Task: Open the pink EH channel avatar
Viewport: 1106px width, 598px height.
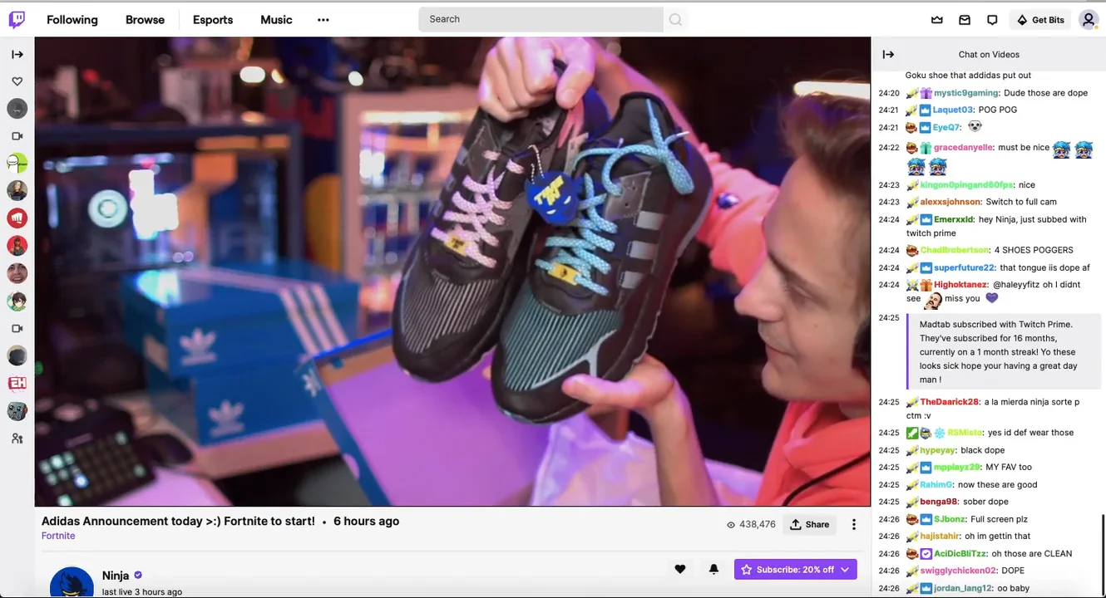Action: tap(17, 383)
